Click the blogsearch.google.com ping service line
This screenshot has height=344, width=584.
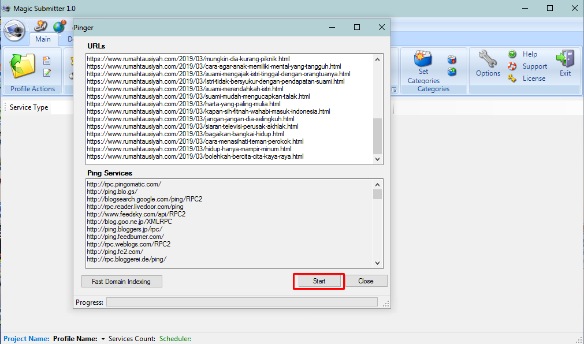[x=144, y=199]
